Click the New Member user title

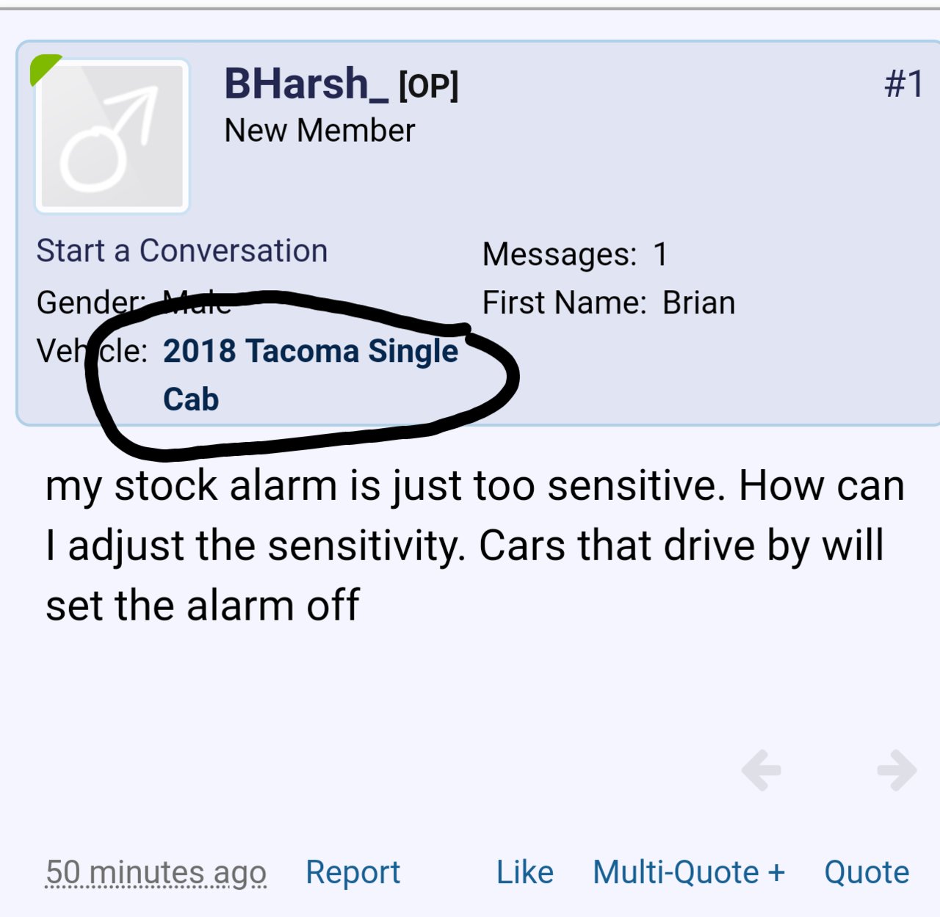[x=319, y=131]
